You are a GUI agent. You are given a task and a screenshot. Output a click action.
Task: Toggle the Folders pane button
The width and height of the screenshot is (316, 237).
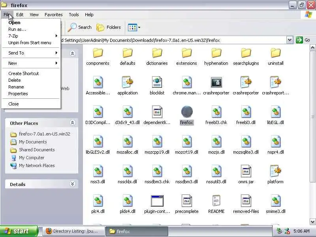109,27
